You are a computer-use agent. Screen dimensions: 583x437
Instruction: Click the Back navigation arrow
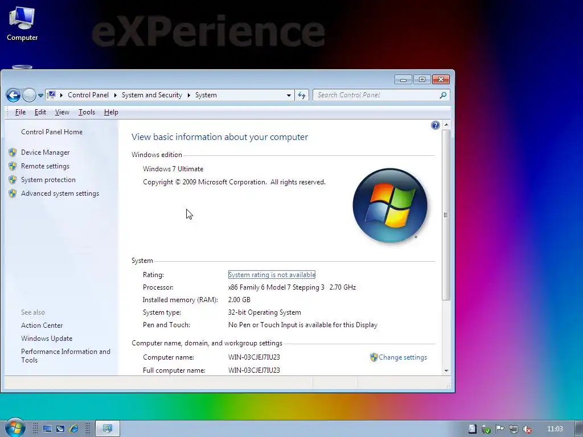[13, 95]
